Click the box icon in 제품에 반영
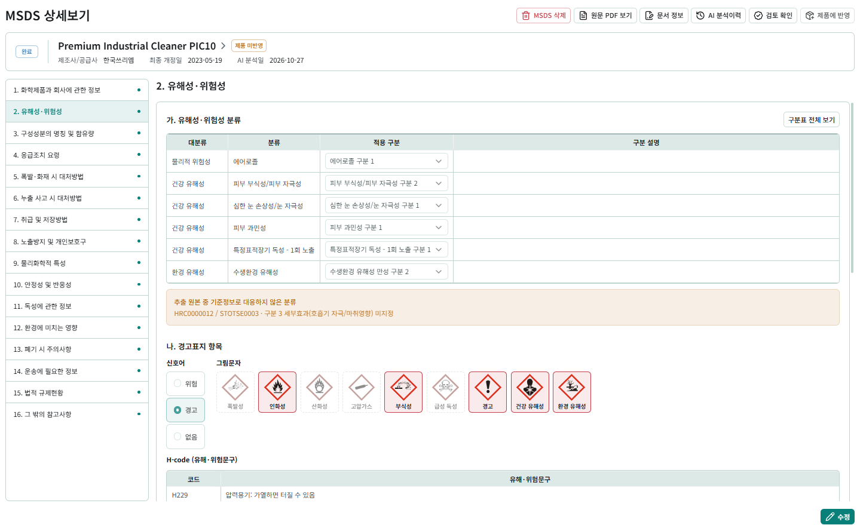The width and height of the screenshot is (857, 525). click(810, 16)
